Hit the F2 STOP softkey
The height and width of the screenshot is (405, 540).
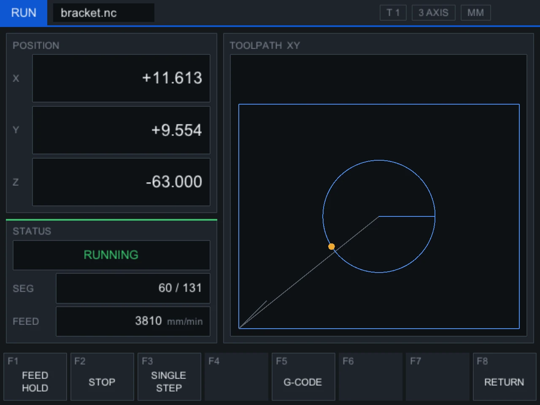[102, 377]
